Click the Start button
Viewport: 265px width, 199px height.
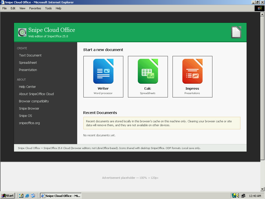pyautogui.click(x=8, y=196)
